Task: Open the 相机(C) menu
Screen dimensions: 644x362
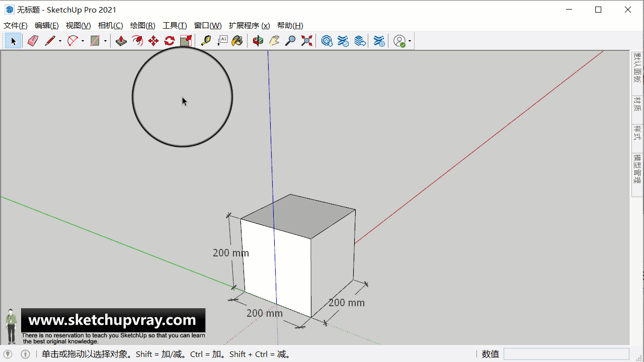Action: click(x=111, y=26)
